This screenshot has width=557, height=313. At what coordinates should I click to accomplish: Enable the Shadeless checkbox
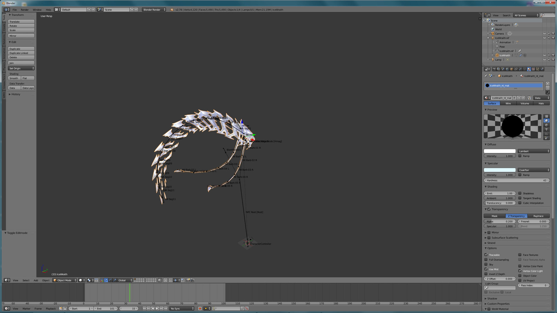click(520, 193)
